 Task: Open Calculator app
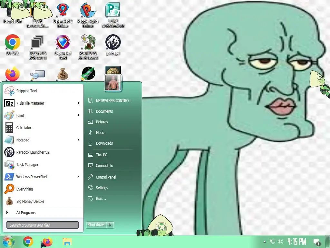click(x=43, y=128)
